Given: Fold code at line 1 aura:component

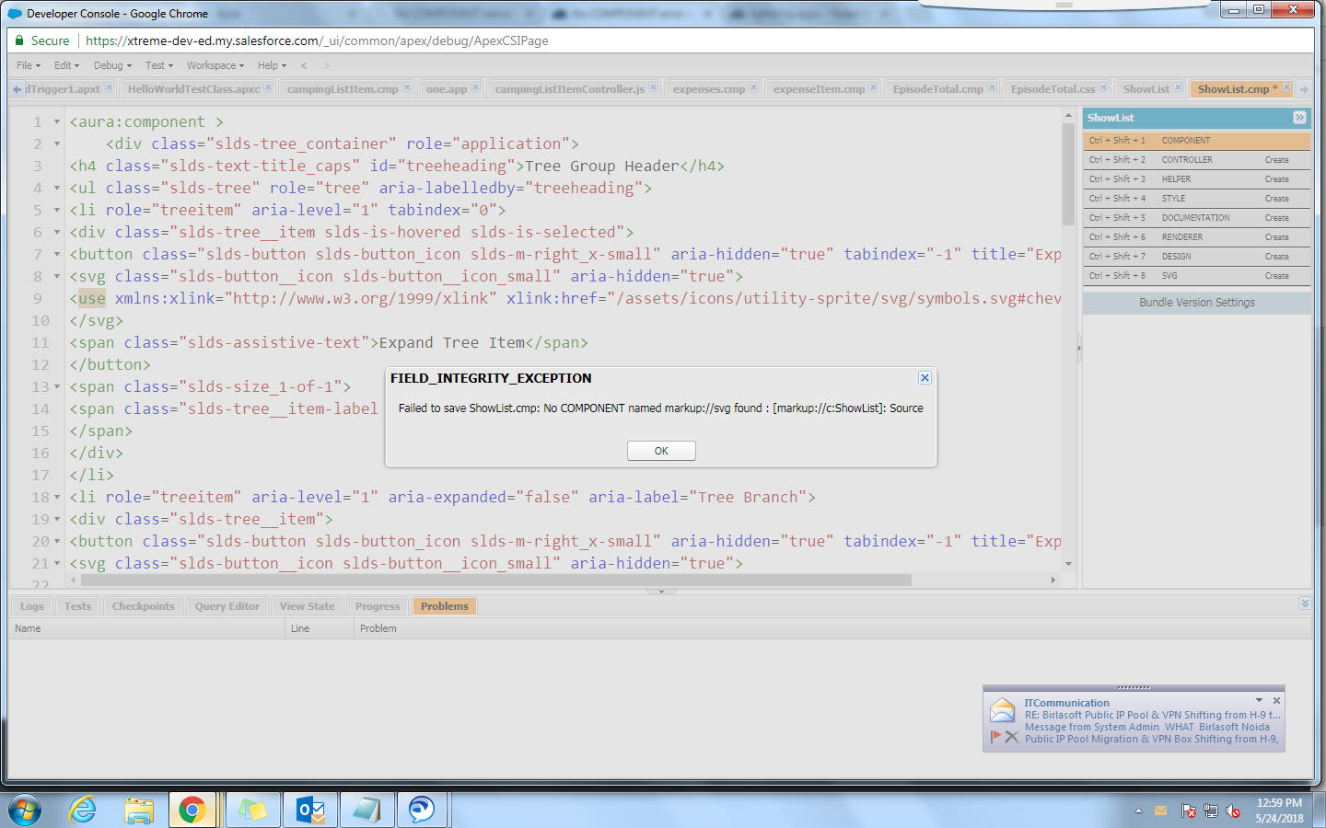Looking at the screenshot, I should pyautogui.click(x=57, y=122).
